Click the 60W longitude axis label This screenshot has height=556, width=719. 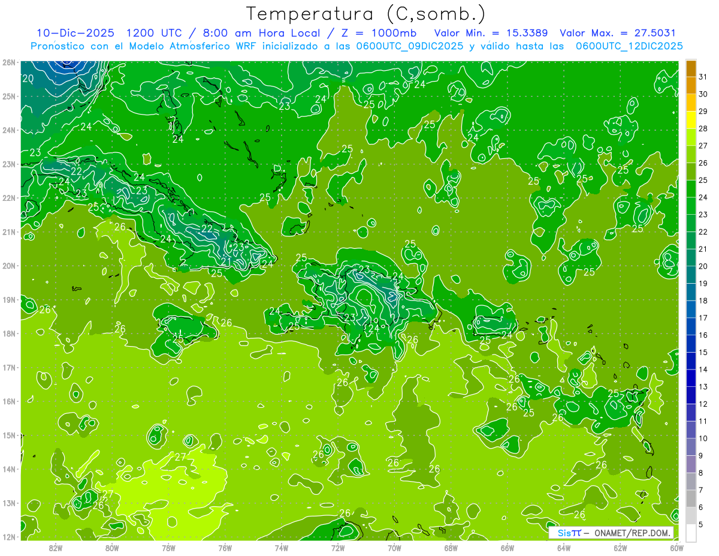coord(676,548)
